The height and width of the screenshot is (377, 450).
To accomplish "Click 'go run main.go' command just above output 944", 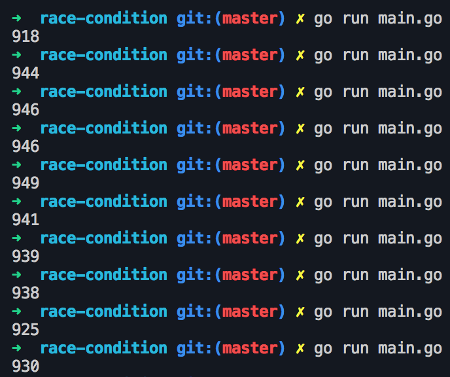I will tap(378, 56).
